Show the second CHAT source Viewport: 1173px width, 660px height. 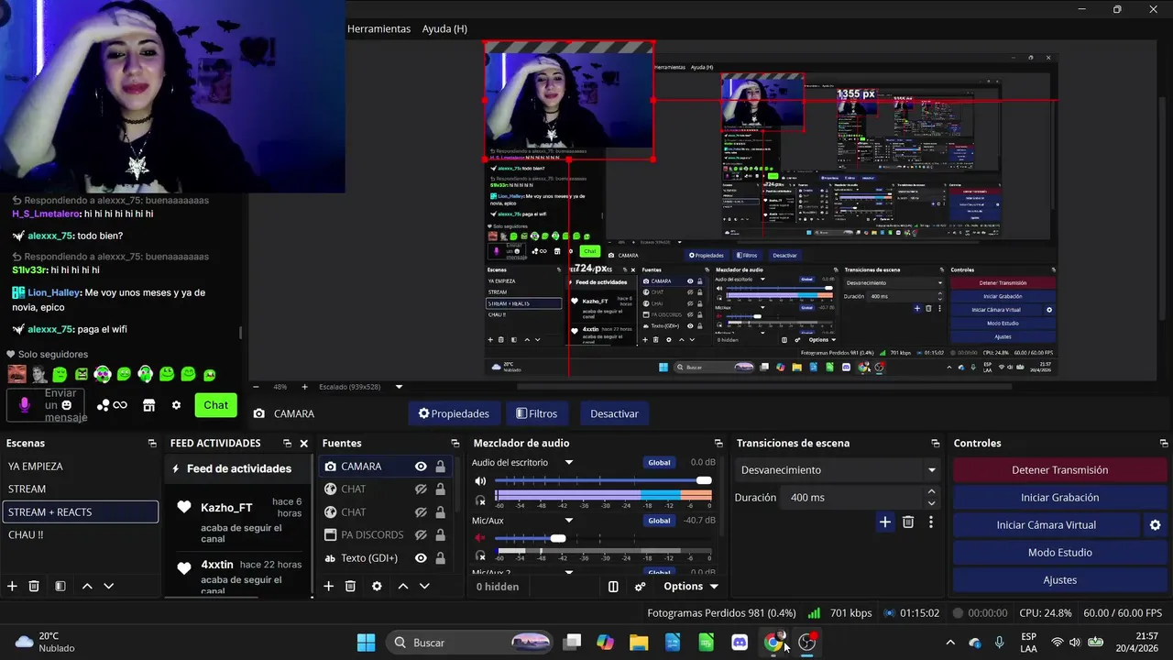(421, 512)
